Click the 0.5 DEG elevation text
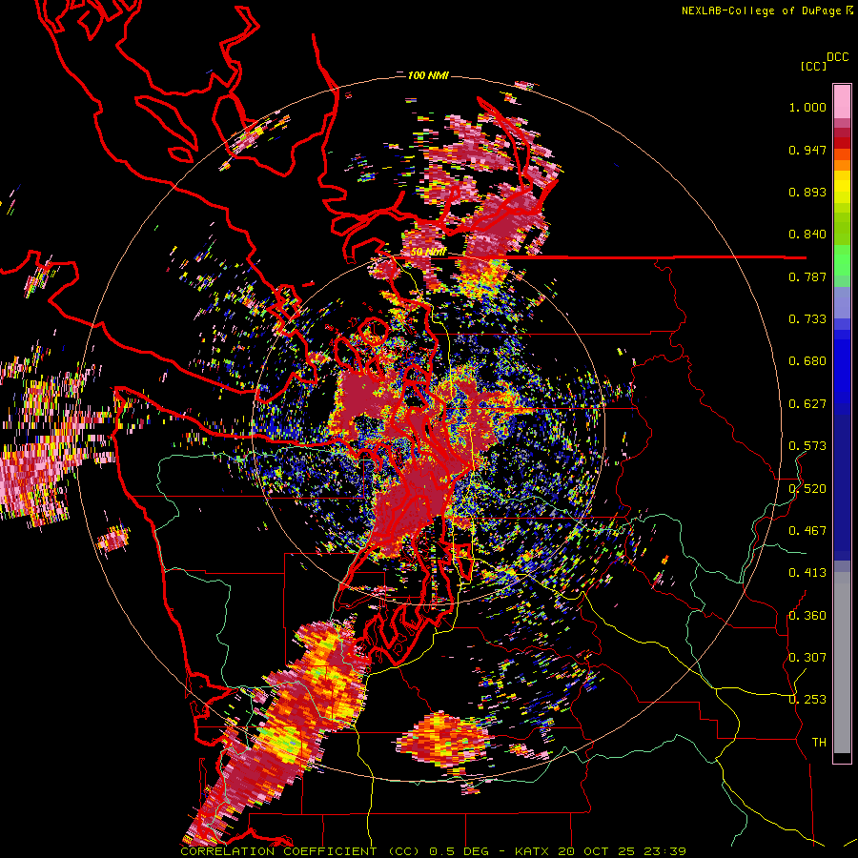 coord(460,851)
